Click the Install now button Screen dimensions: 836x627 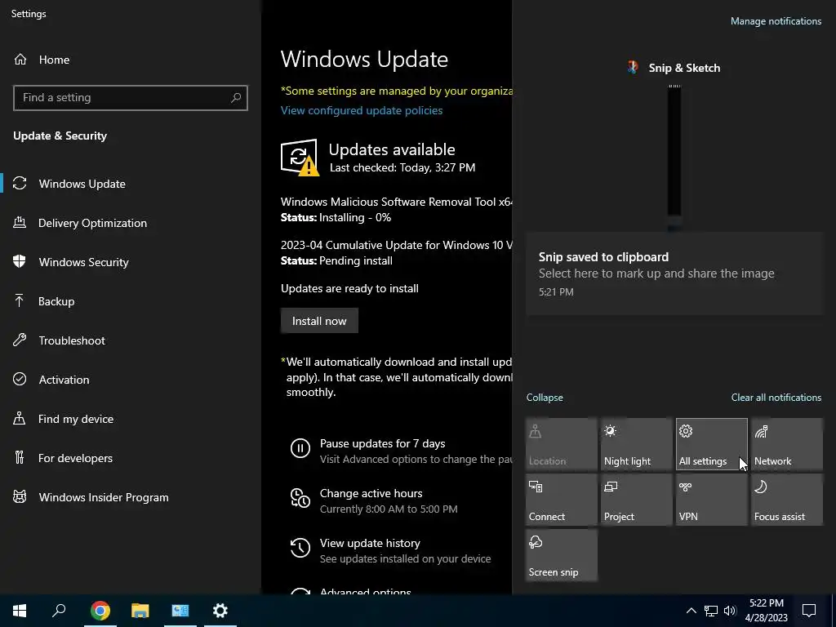coord(319,321)
